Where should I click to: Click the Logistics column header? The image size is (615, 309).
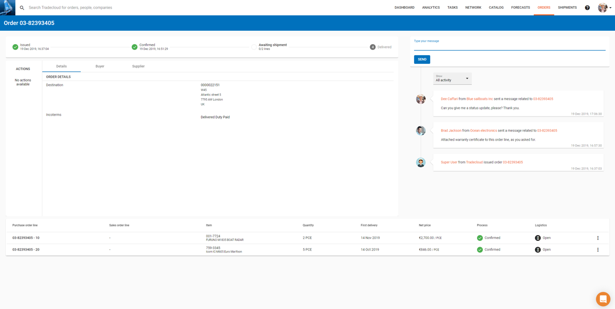coord(541,226)
